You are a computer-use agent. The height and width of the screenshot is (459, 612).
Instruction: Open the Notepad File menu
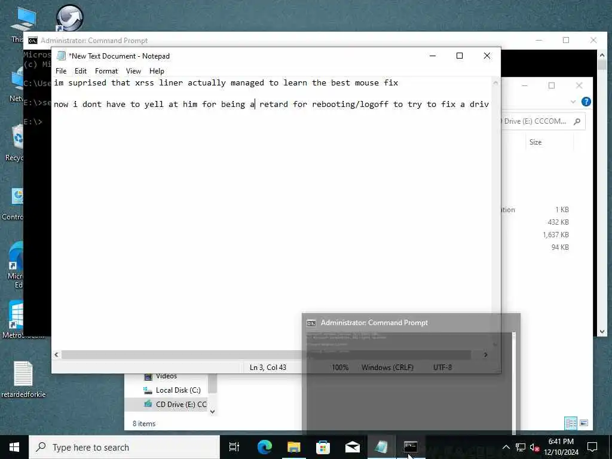click(61, 71)
